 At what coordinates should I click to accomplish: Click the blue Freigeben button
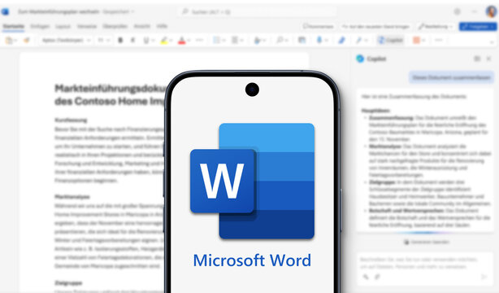(477, 27)
